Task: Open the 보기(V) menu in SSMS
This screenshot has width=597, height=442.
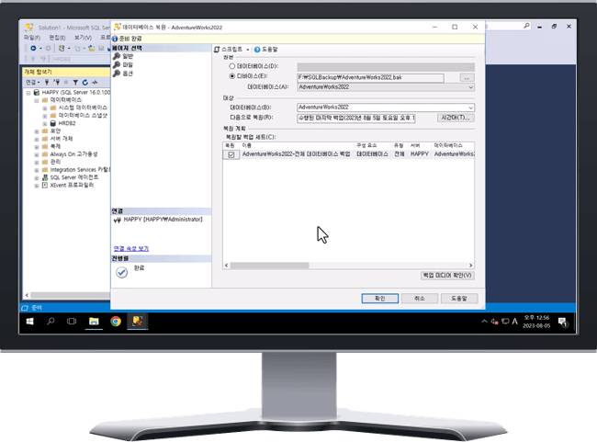Action: coord(83,38)
